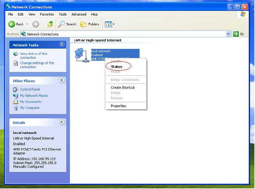Click the Forward arrow icon

(x=35, y=24)
